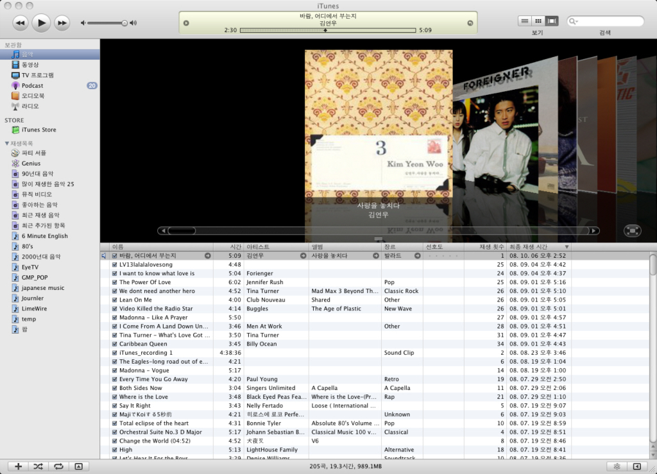This screenshot has height=474, width=657.
Task: Uncheck the Both Sides Now checkbox
Action: [114, 388]
